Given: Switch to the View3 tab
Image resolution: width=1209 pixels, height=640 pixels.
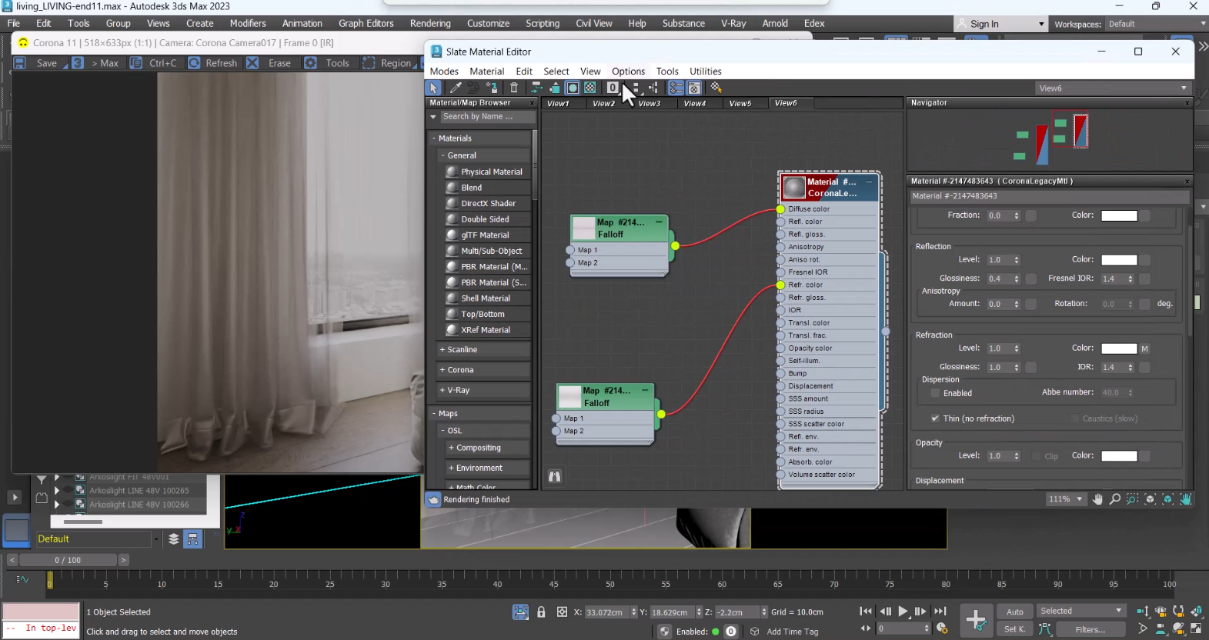Looking at the screenshot, I should coord(649,103).
